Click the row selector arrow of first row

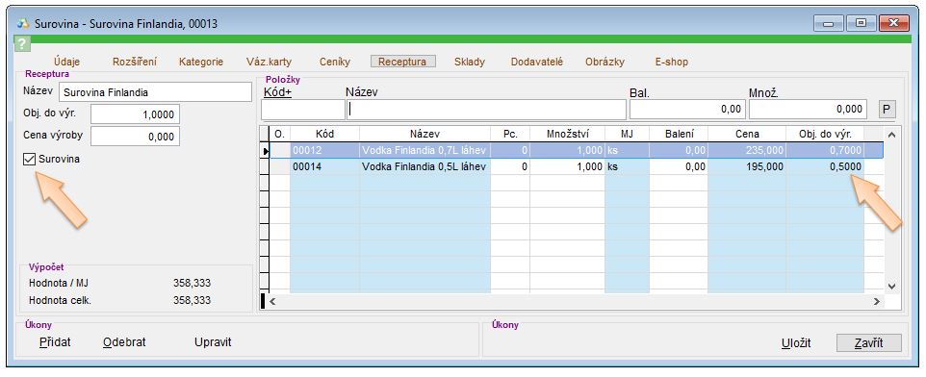tap(265, 151)
